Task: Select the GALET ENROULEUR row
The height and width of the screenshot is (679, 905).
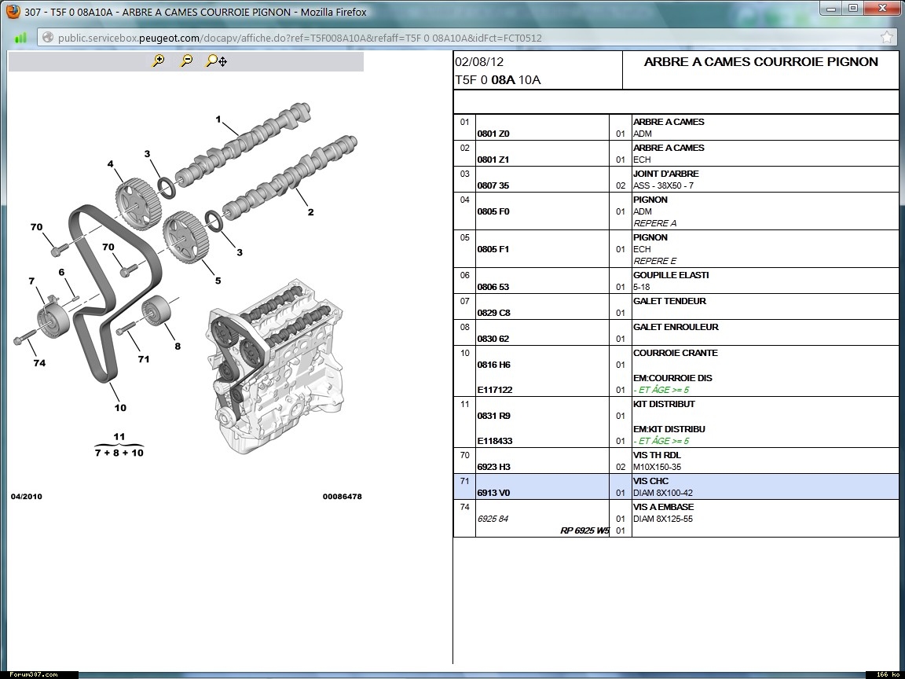Action: [x=676, y=327]
